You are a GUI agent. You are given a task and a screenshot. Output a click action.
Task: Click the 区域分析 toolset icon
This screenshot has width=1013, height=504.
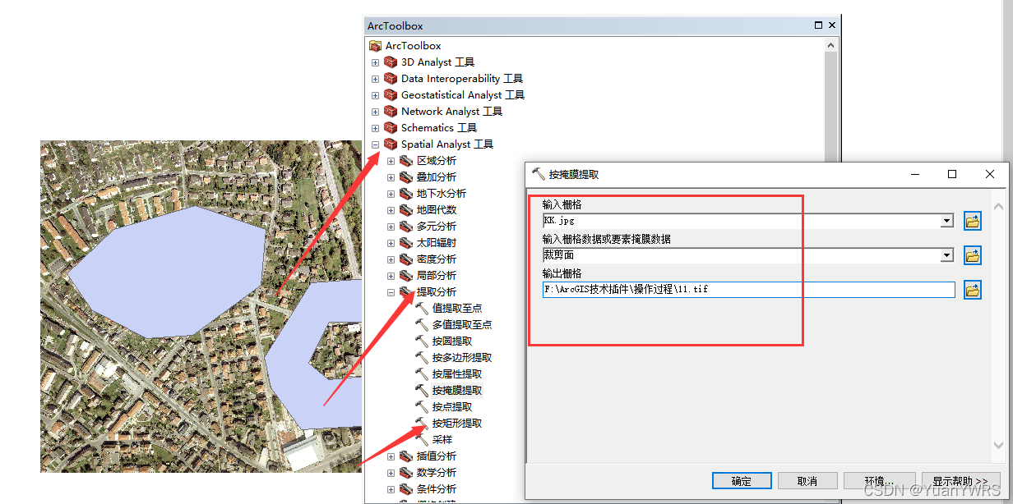click(x=406, y=161)
